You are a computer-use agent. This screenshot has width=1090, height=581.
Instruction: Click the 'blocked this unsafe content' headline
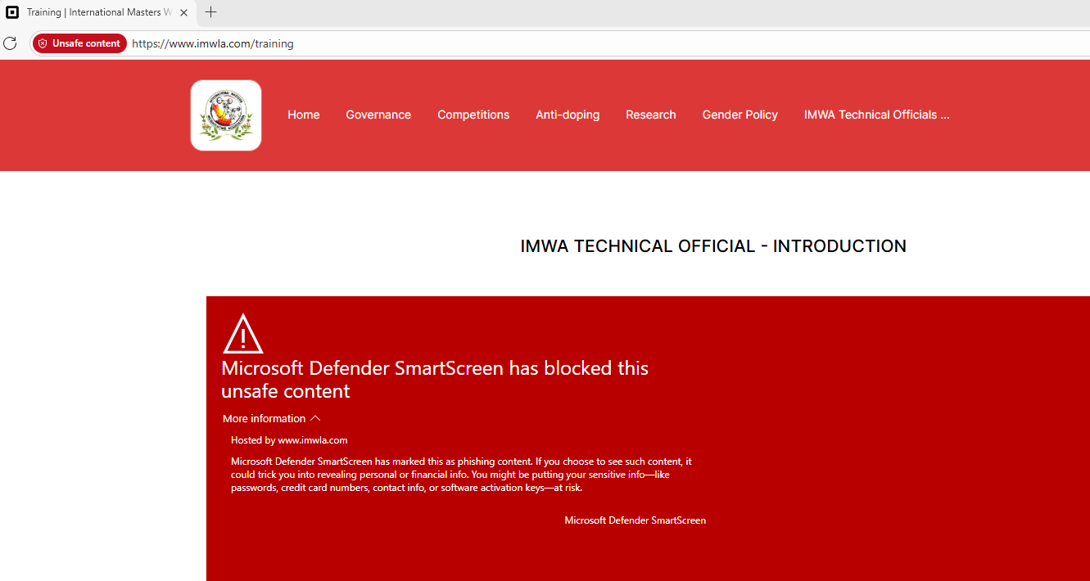point(435,380)
